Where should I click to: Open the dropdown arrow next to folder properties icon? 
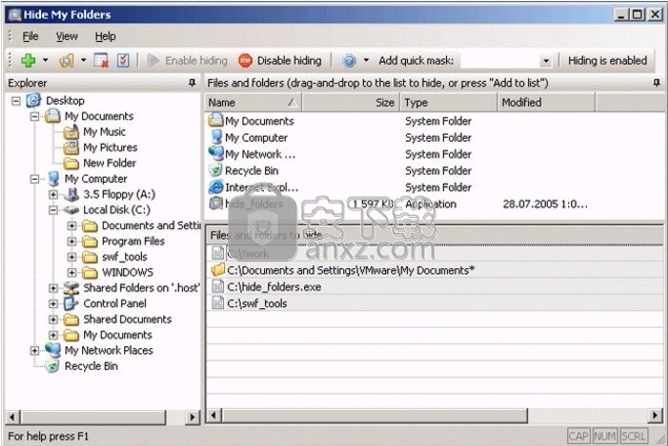point(83,61)
